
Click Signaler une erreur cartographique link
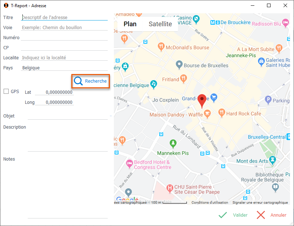(260, 203)
